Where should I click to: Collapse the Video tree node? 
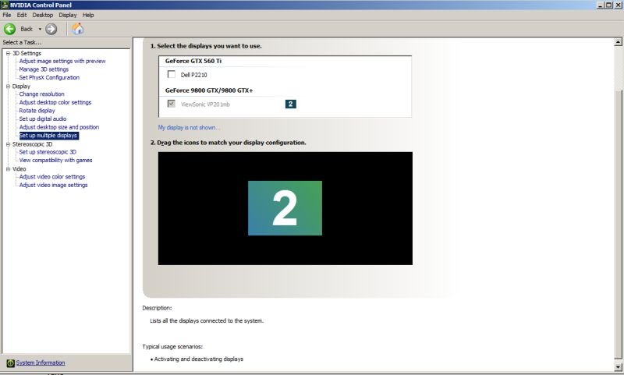pyautogui.click(x=8, y=169)
